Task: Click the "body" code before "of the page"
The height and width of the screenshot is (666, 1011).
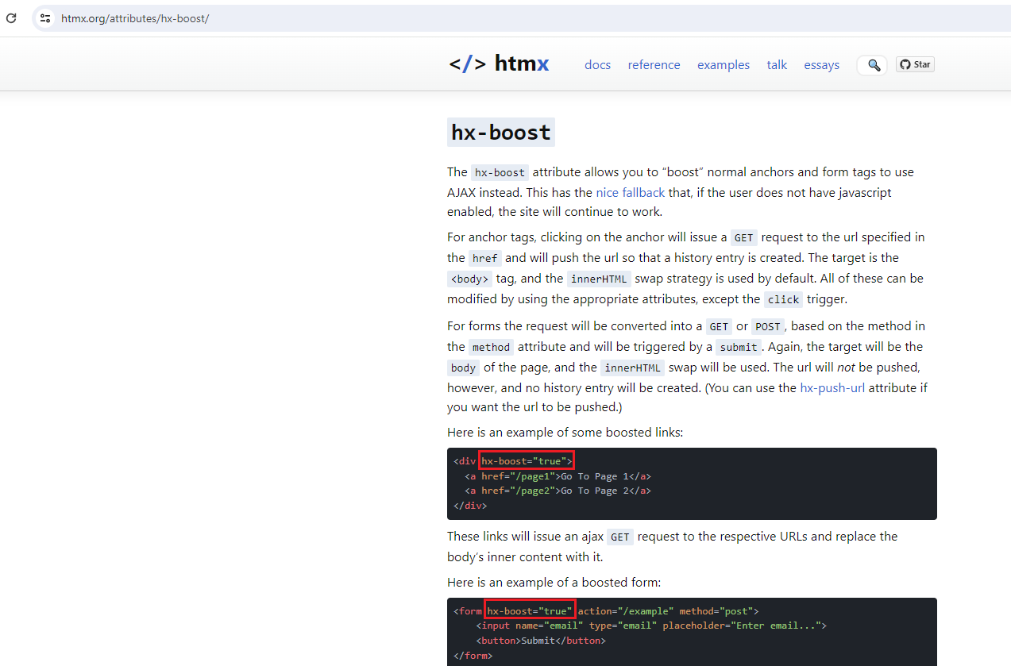Action: [463, 368]
